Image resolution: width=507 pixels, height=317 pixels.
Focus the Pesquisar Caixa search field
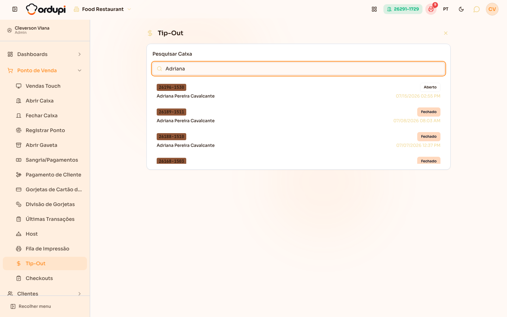[299, 69]
